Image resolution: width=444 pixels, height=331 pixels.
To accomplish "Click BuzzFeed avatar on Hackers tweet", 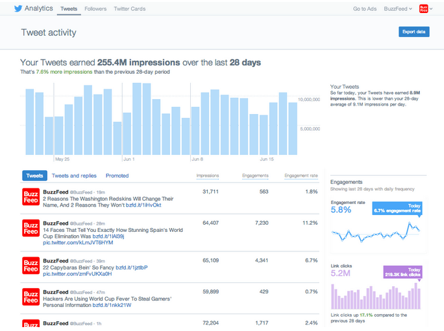I will (x=31, y=297).
